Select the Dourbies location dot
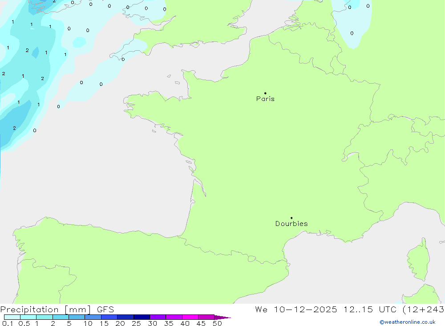Viewport: 445px width, 326px height. pyautogui.click(x=291, y=218)
